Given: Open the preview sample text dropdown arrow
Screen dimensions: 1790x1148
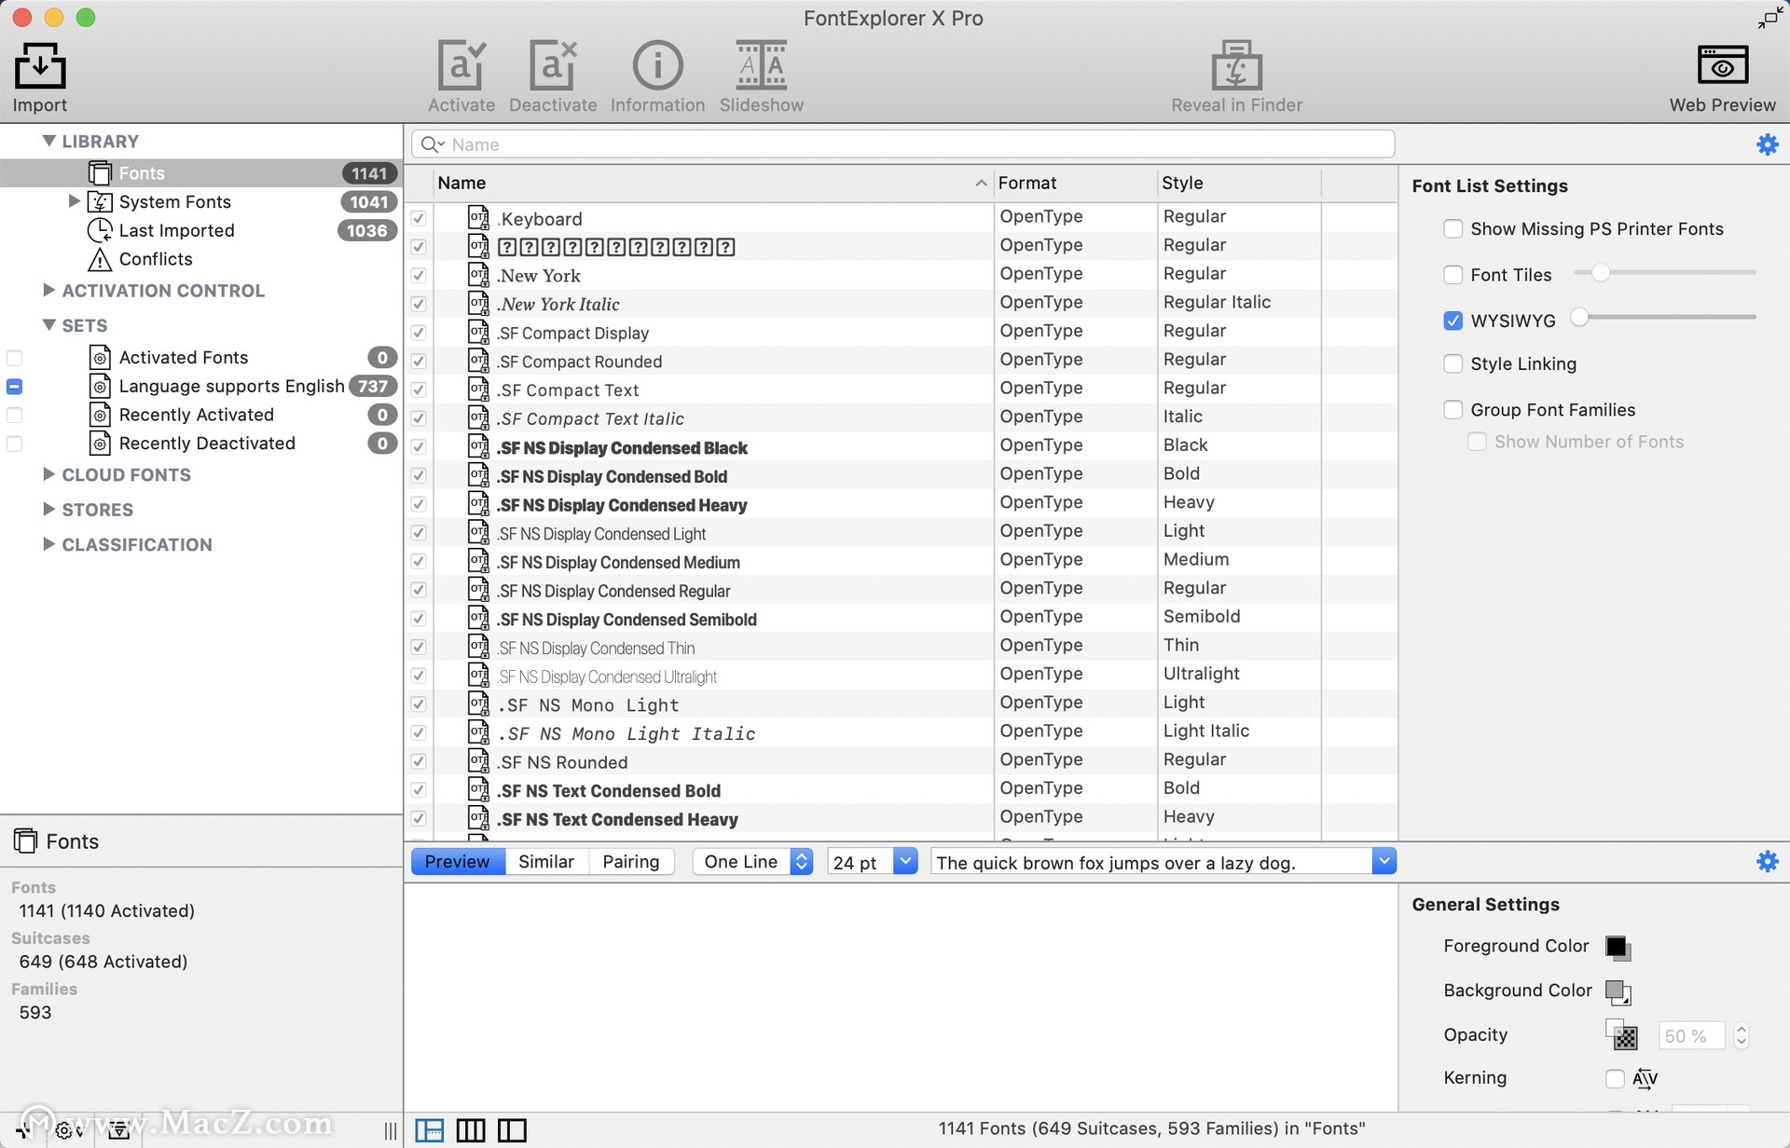Looking at the screenshot, I should pos(1384,862).
